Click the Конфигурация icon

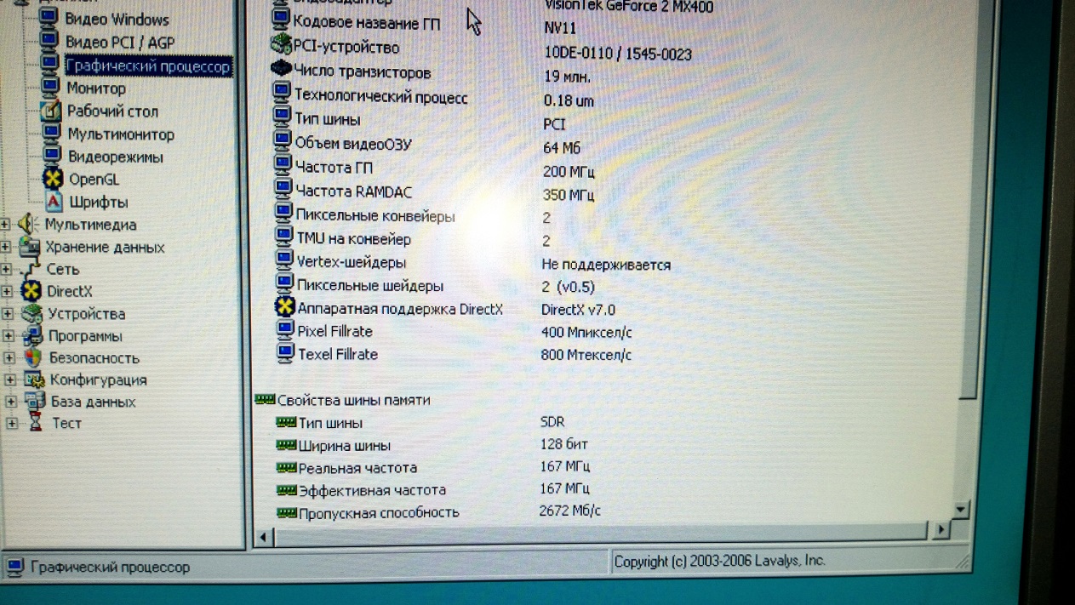click(35, 380)
